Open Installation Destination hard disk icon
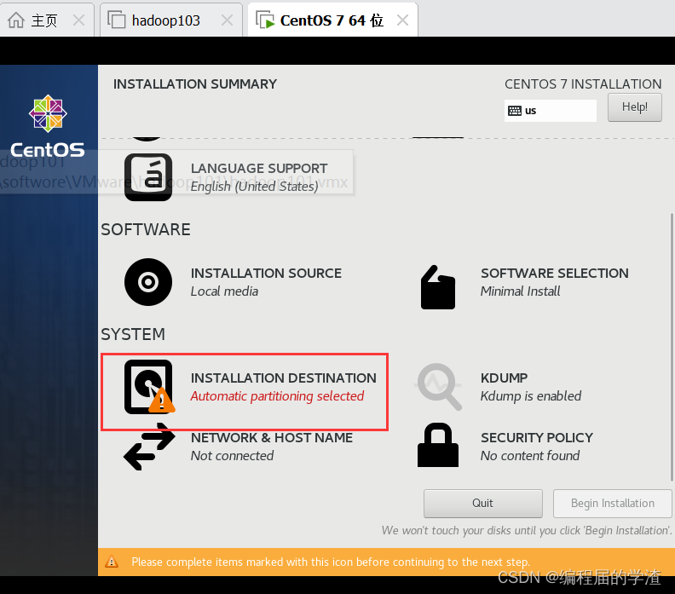 (x=149, y=387)
